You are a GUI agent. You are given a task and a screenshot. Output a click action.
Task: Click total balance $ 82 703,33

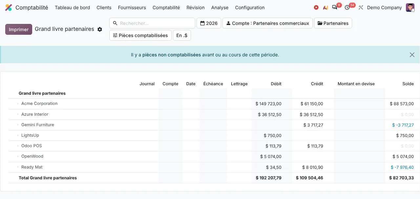[x=401, y=178]
